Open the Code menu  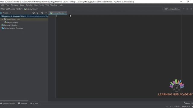(x=22, y=5)
